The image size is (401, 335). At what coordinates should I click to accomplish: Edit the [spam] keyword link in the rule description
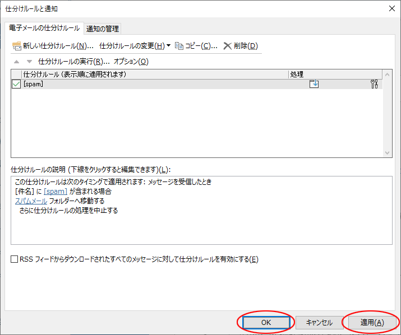point(56,191)
